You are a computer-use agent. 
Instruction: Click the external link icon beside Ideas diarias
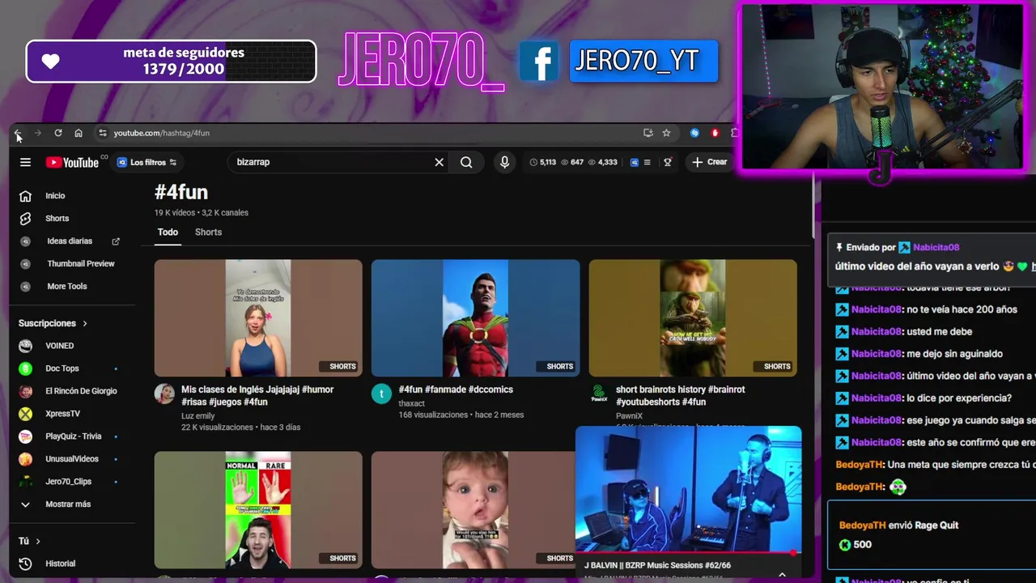click(x=116, y=241)
